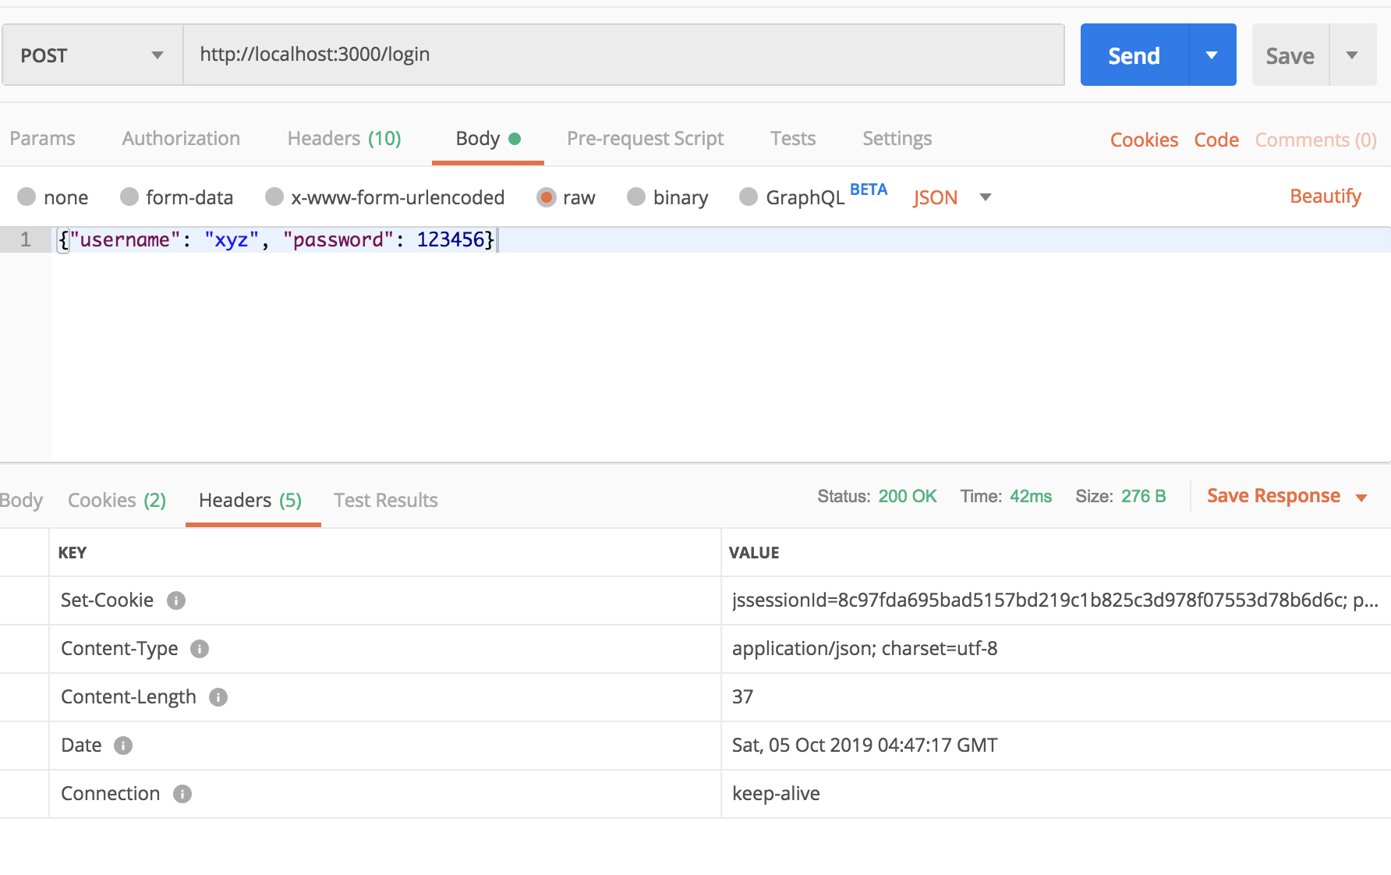The width and height of the screenshot is (1391, 875).
Task: Click the KEY column header
Action: [73, 553]
